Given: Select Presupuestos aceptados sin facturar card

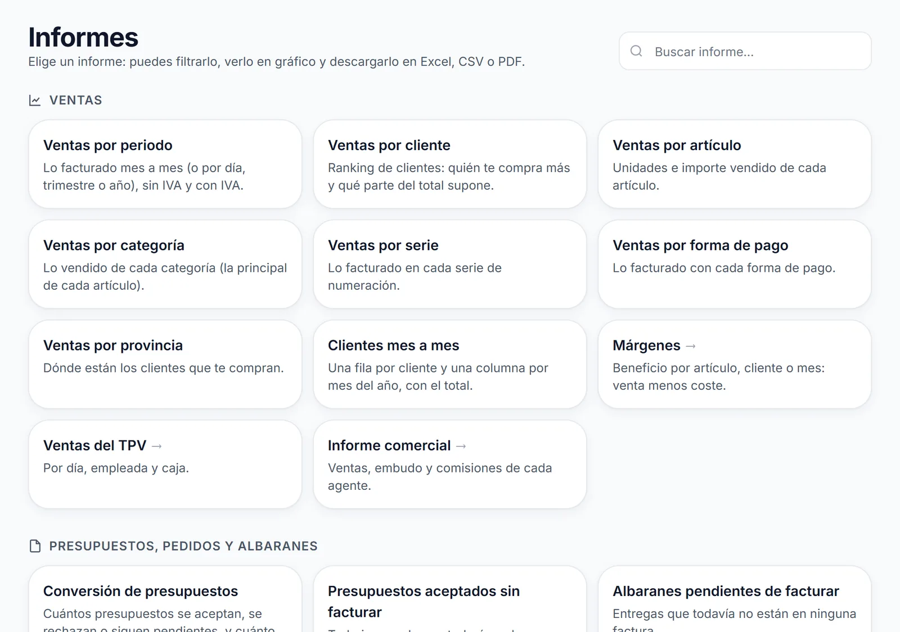Looking at the screenshot, I should point(450,599).
